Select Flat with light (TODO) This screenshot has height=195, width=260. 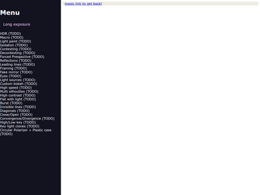click(18, 99)
